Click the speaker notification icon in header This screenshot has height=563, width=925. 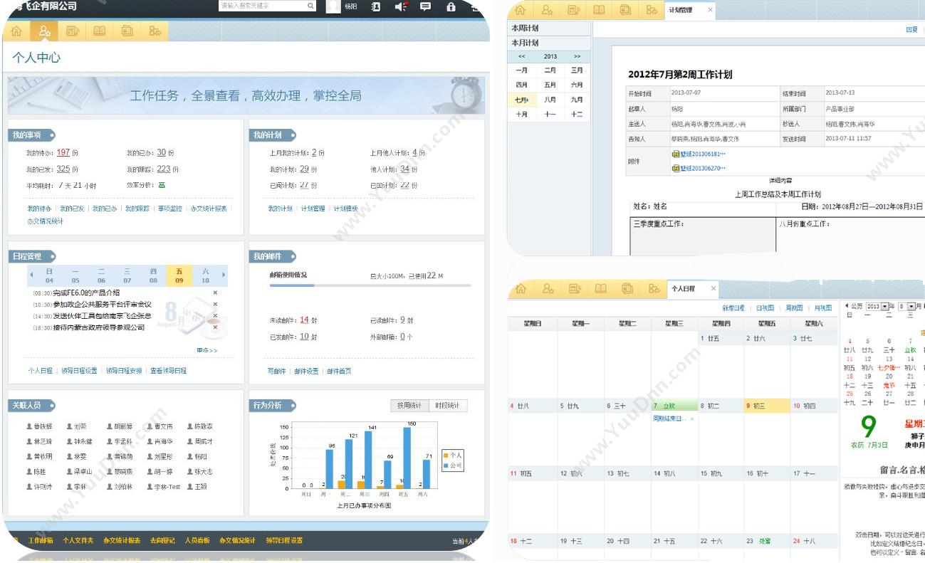pos(401,6)
